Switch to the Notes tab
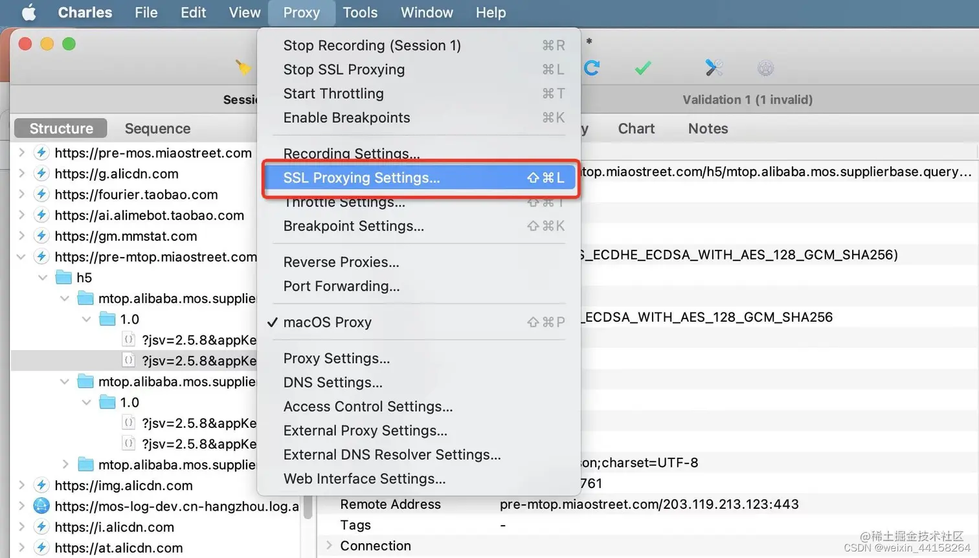This screenshot has width=979, height=558. tap(708, 128)
